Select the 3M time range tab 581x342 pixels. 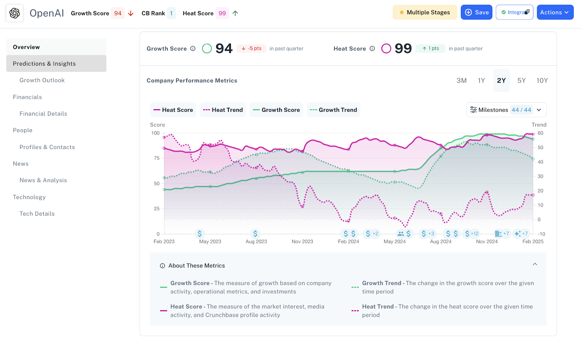[x=462, y=81]
